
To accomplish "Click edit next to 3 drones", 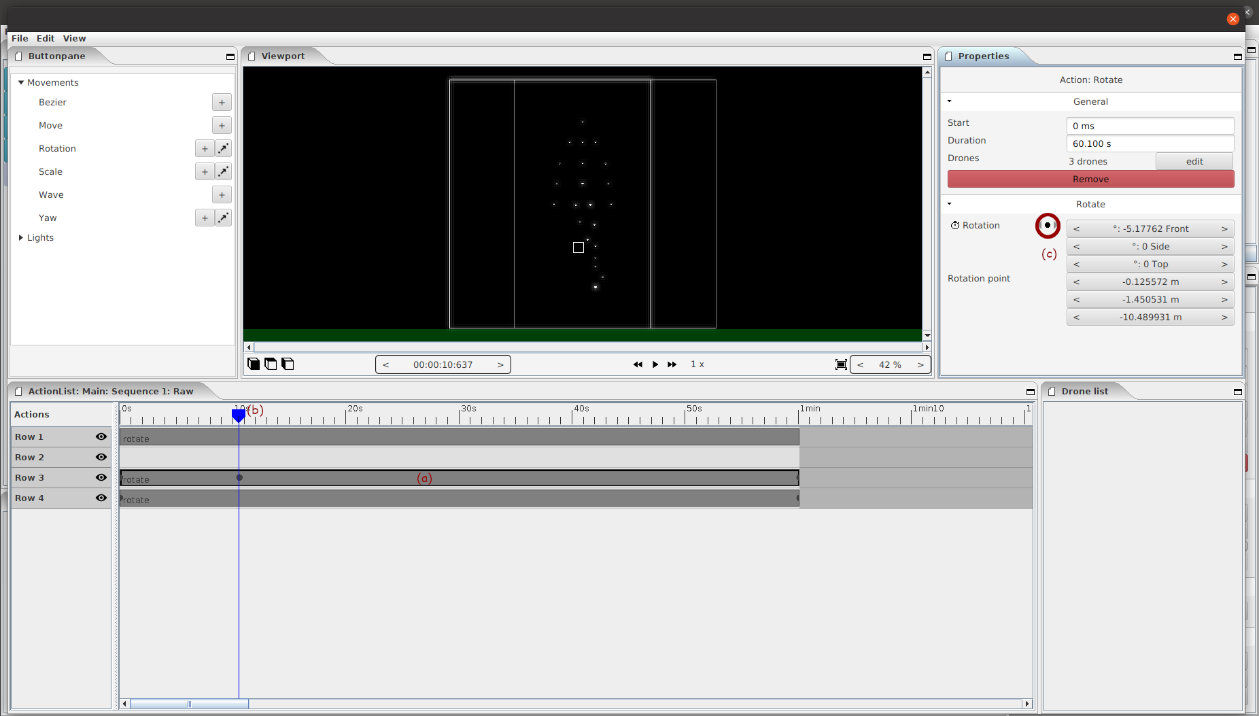I will point(1194,161).
